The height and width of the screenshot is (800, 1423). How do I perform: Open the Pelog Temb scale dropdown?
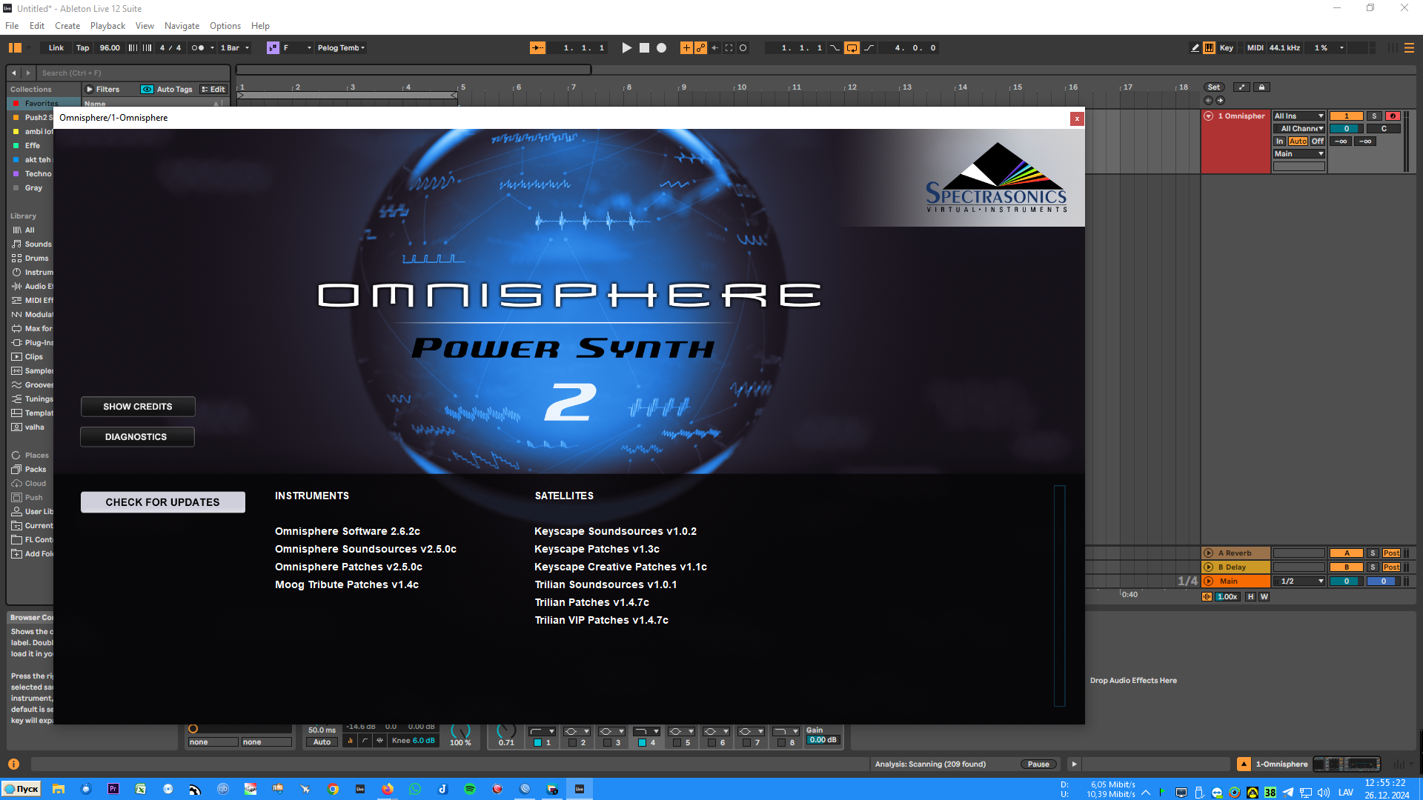pos(341,48)
